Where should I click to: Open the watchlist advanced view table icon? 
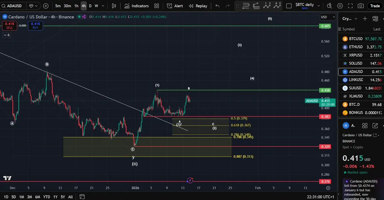(x=375, y=19)
